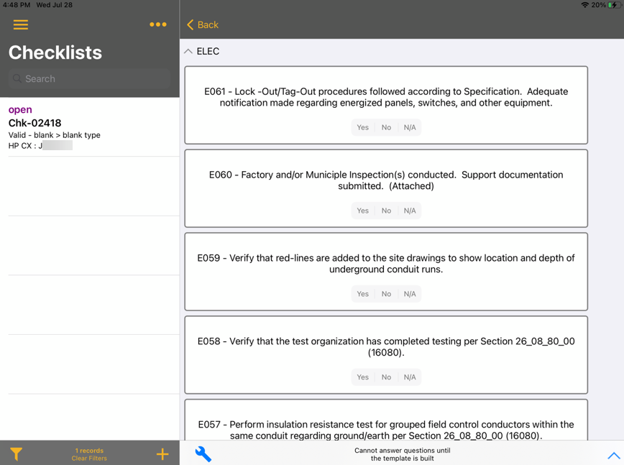Add a new checklist with plus icon
624x465 pixels.
[x=162, y=454]
